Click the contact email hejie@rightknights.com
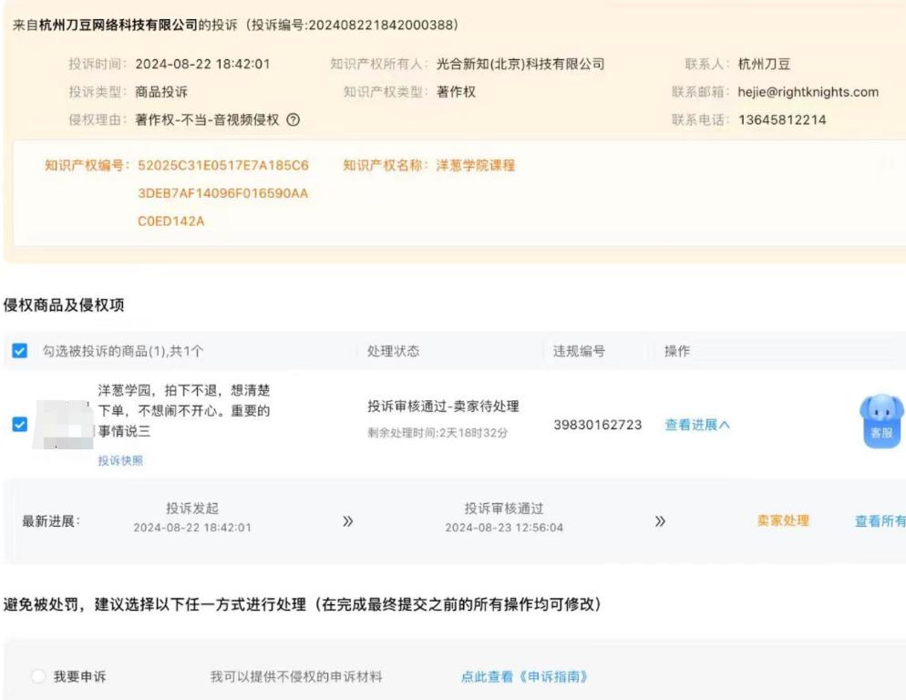This screenshot has width=906, height=700. [808, 92]
